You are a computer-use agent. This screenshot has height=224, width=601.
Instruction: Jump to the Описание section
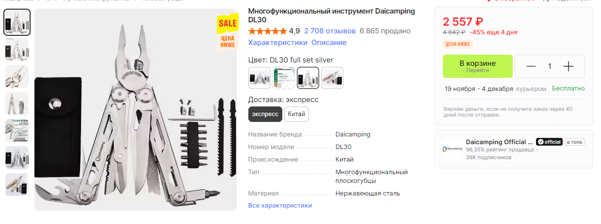point(329,43)
